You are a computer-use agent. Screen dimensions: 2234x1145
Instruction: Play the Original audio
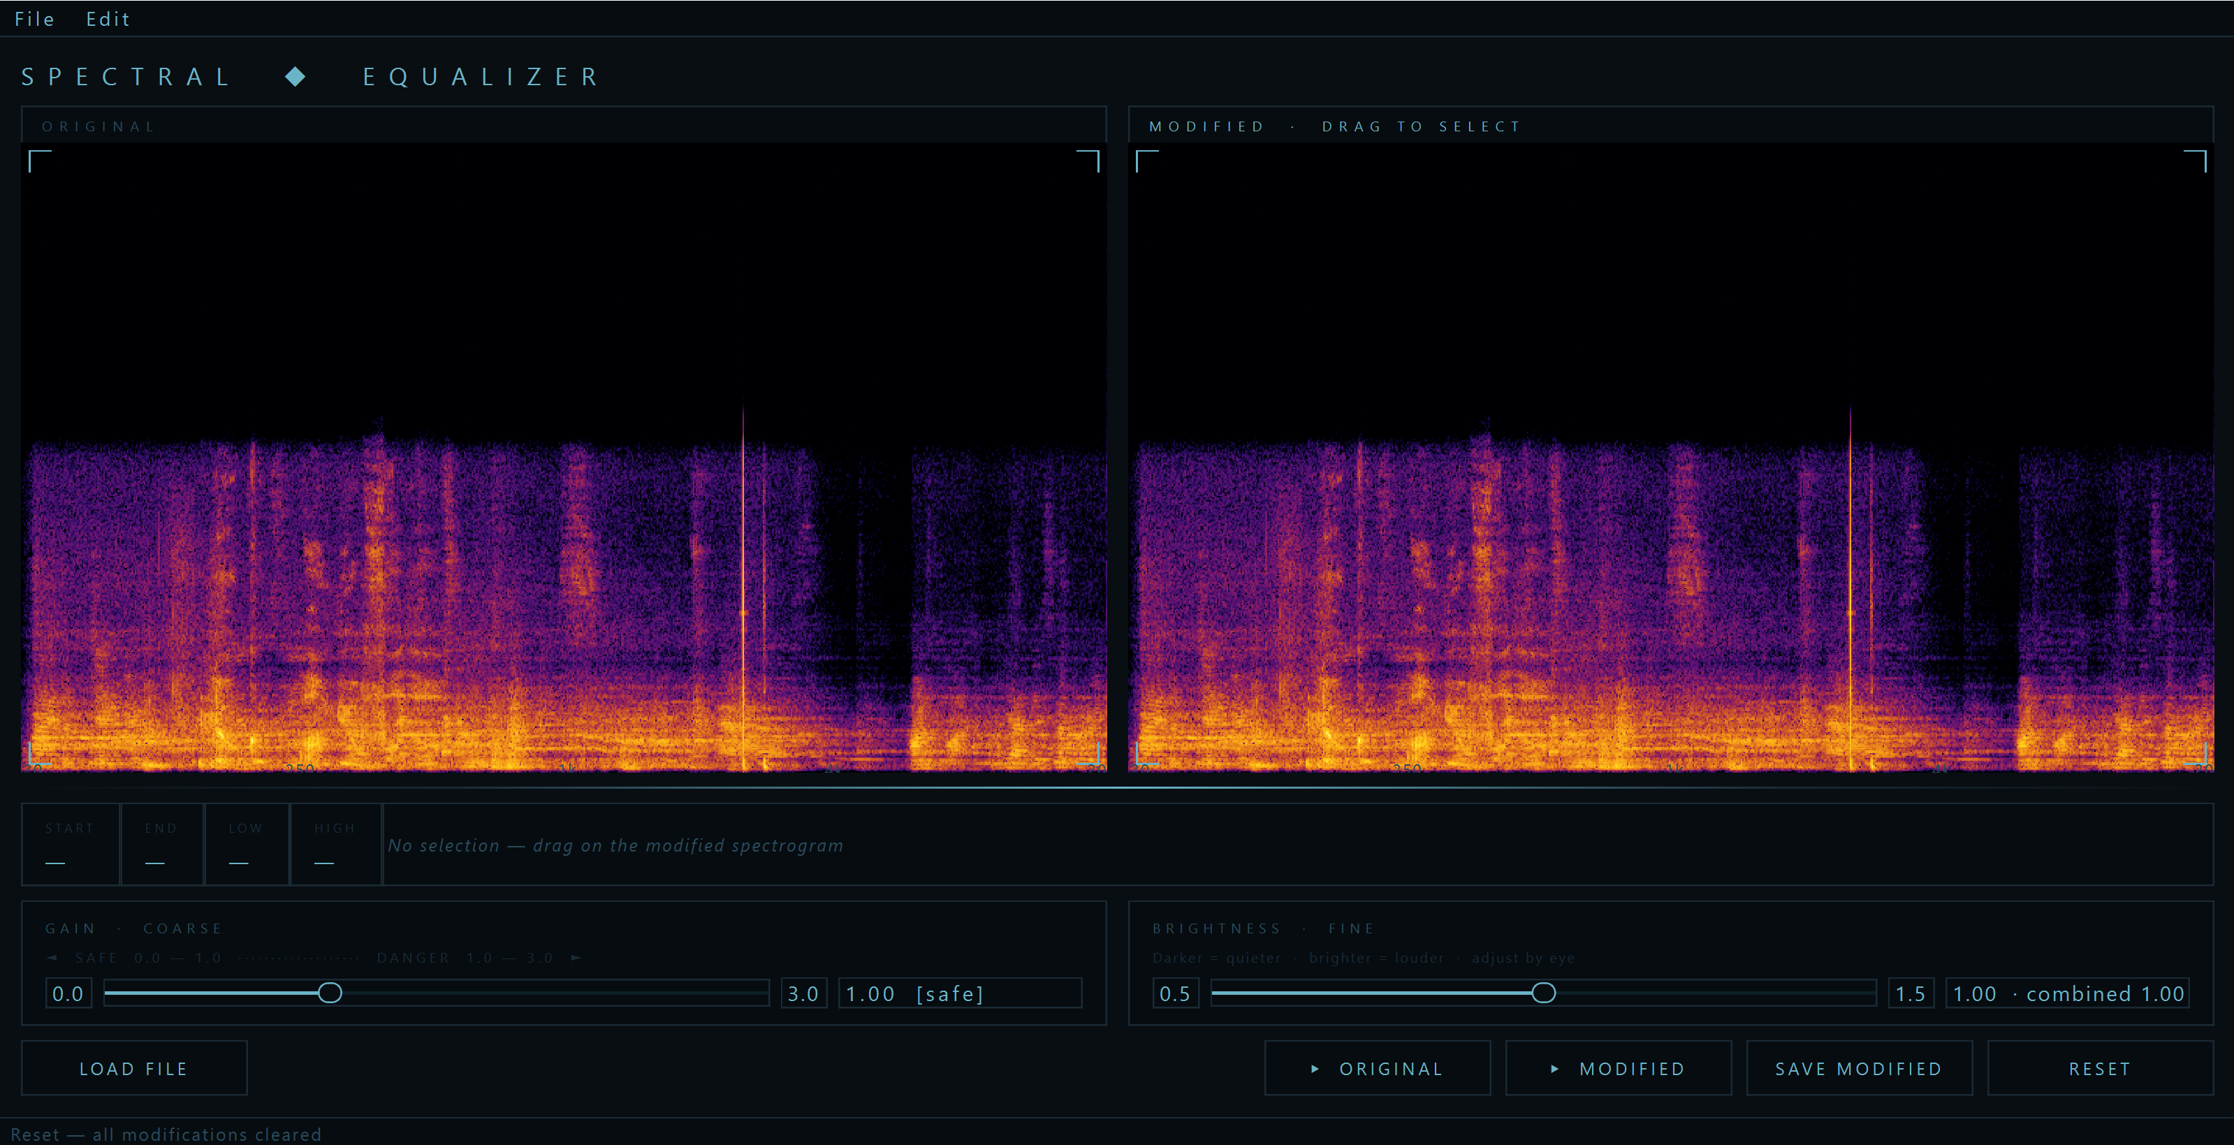[x=1378, y=1069]
